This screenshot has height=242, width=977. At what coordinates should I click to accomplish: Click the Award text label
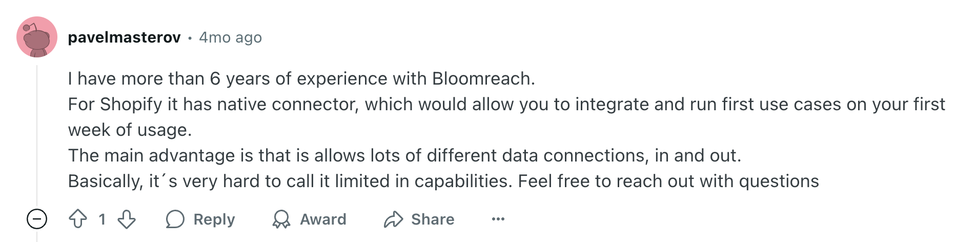tap(323, 219)
